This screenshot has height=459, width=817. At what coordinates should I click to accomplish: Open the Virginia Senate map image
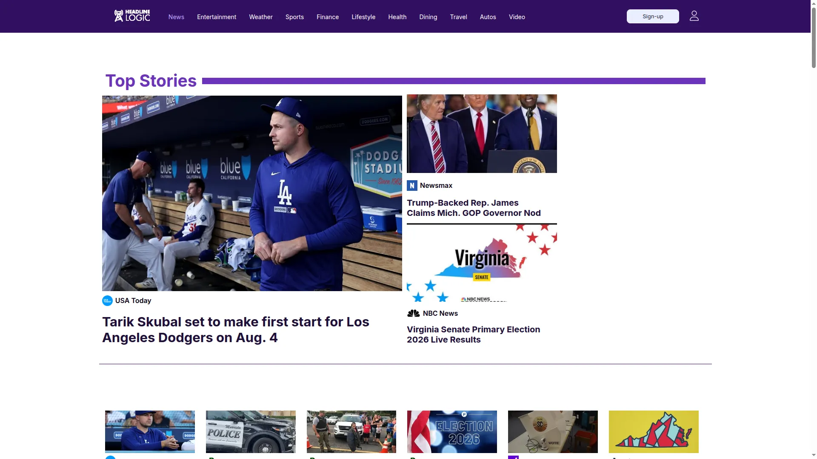482,263
